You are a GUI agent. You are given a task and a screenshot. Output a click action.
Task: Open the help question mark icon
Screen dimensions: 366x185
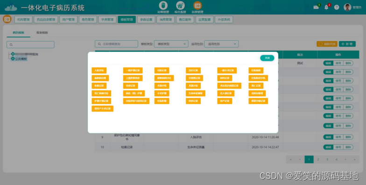click(x=336, y=7)
